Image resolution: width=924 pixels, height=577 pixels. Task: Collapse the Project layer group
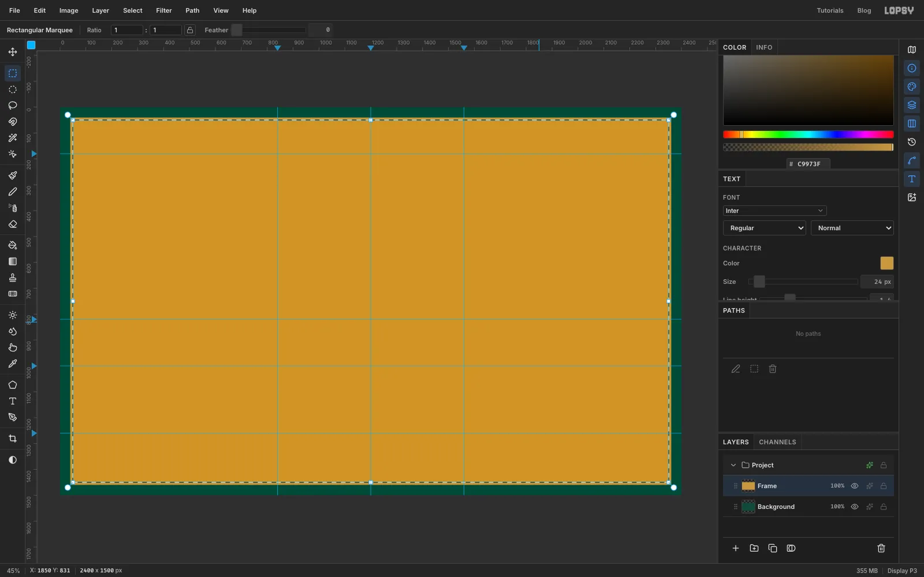click(x=733, y=465)
